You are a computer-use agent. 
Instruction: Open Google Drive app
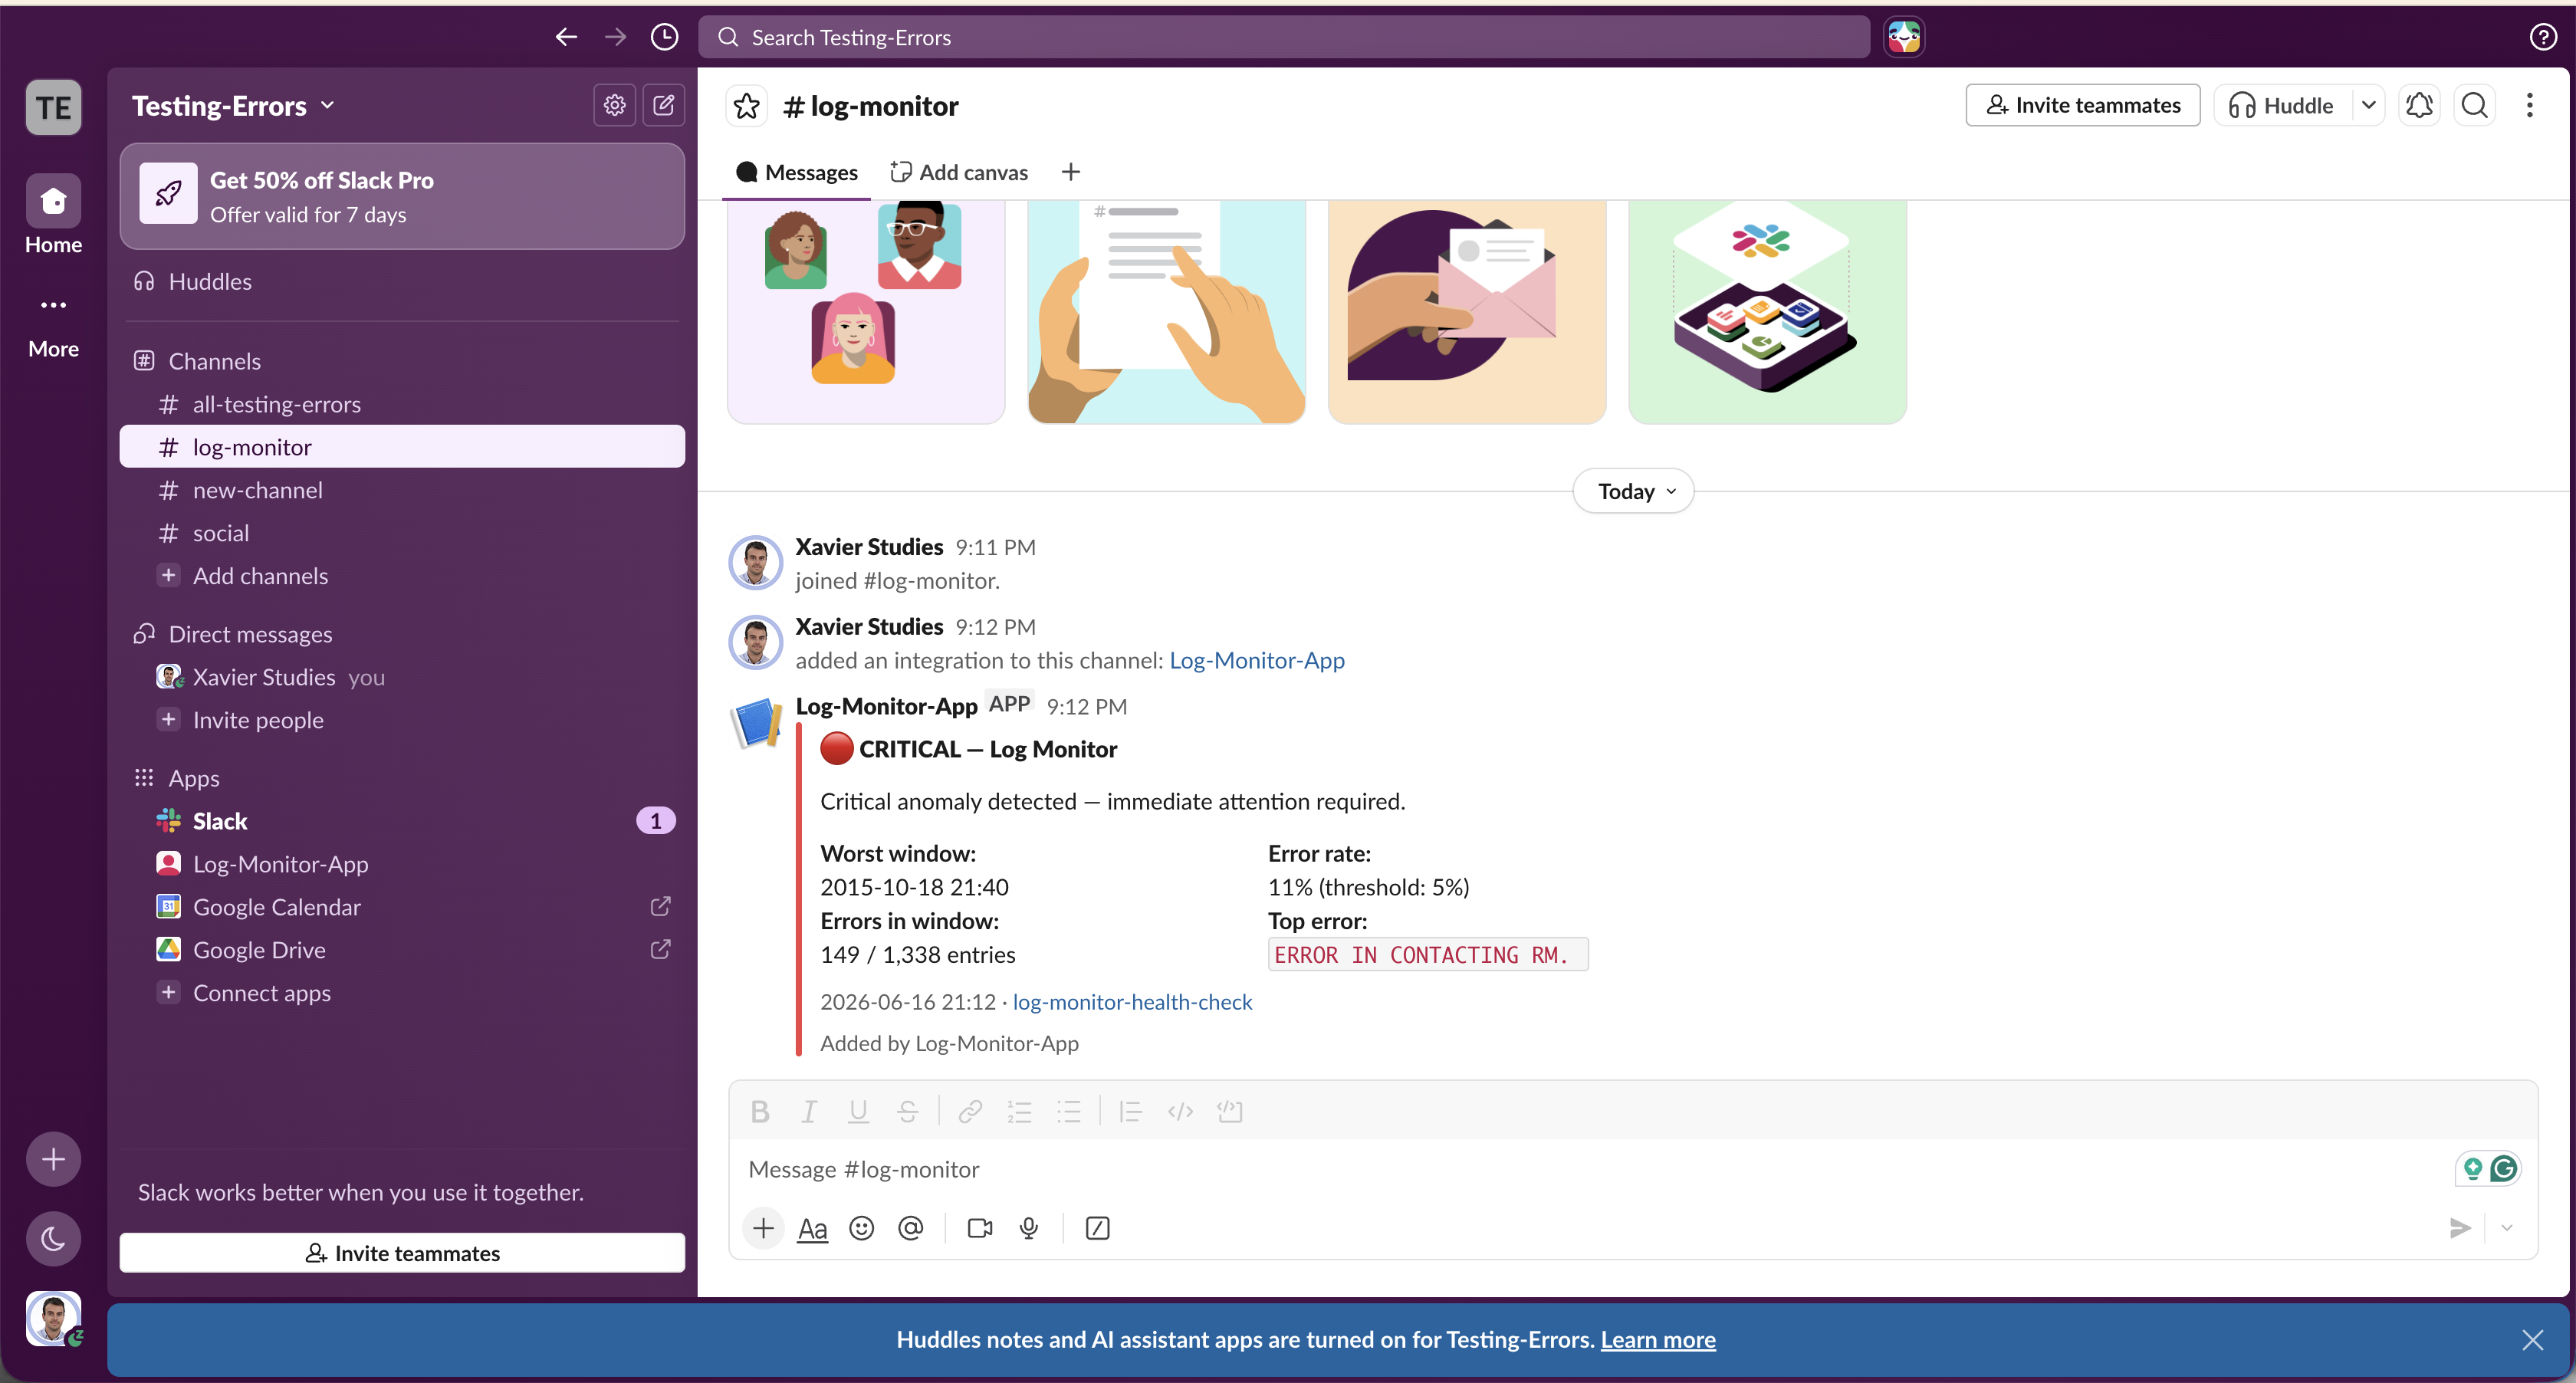[402, 950]
